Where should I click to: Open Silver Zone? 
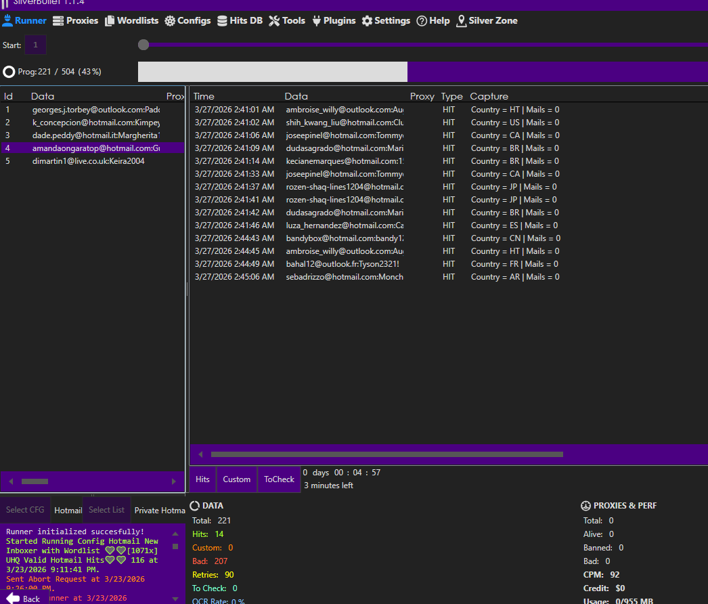[487, 21]
